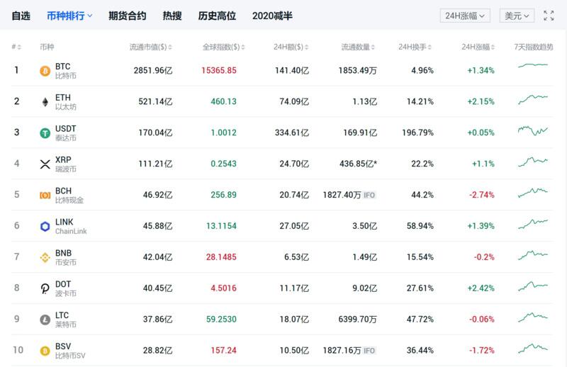The image size is (567, 367).
Task: Open XRP 7-day trend sparkline
Action: [533, 162]
